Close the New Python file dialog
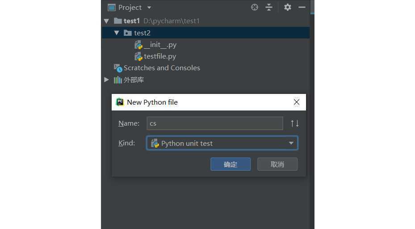This screenshot has height=229, width=415. click(x=297, y=102)
